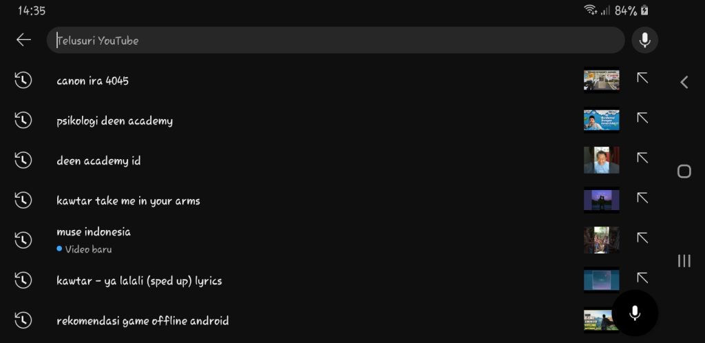Image resolution: width=705 pixels, height=343 pixels.
Task: Tap the floating voice search microphone button
Action: click(635, 313)
